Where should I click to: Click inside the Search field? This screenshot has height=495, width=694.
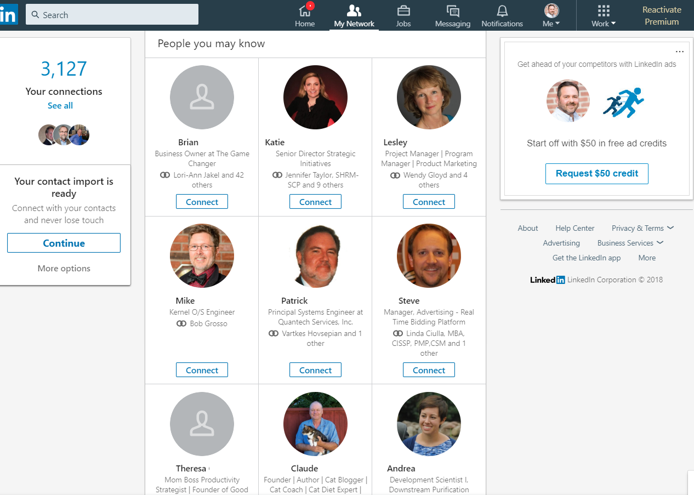pos(112,15)
